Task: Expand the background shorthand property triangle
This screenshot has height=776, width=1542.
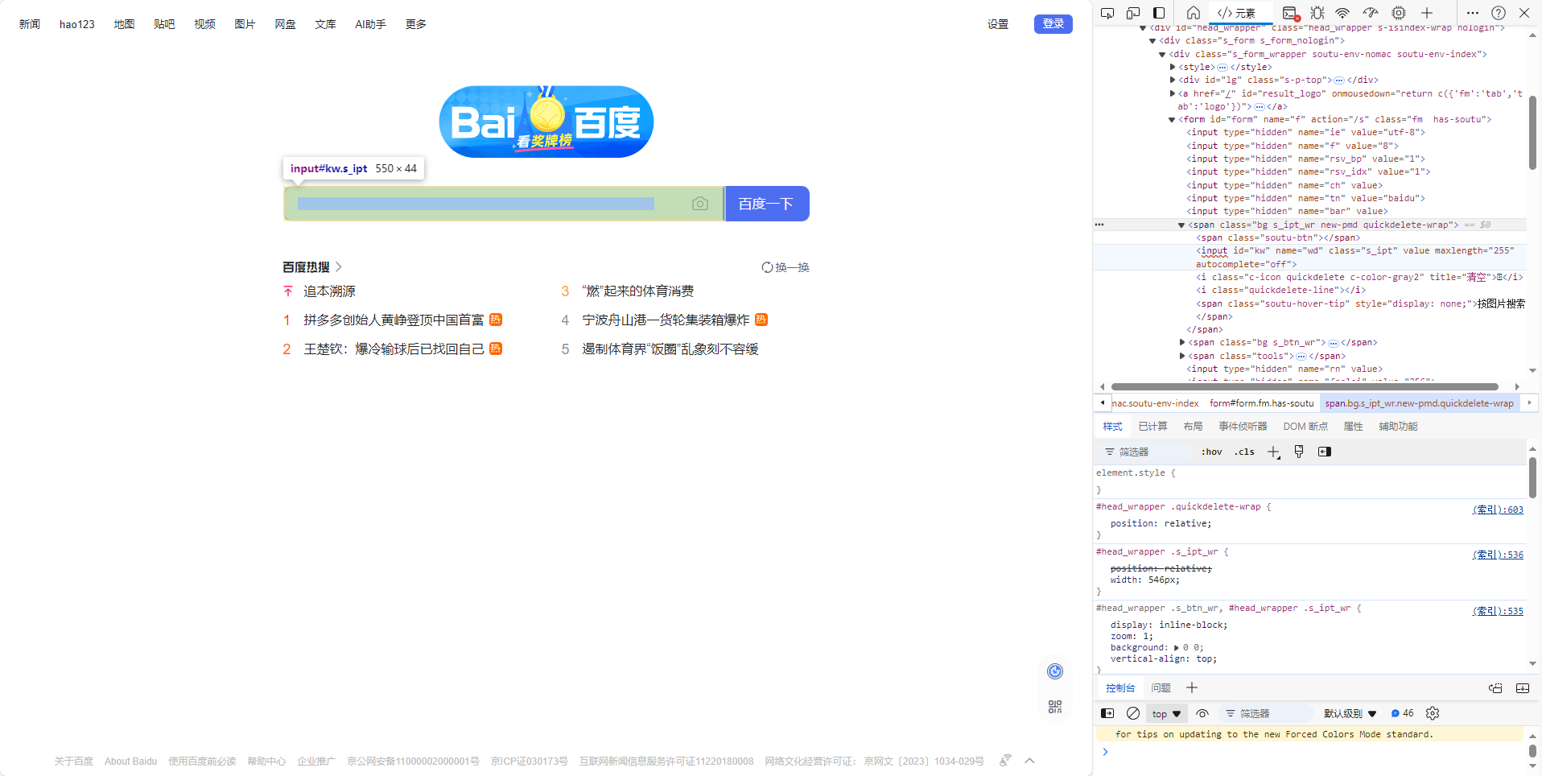Action: point(1177,648)
